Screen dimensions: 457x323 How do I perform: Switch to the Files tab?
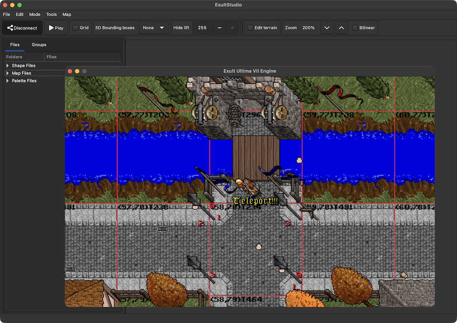[15, 45]
